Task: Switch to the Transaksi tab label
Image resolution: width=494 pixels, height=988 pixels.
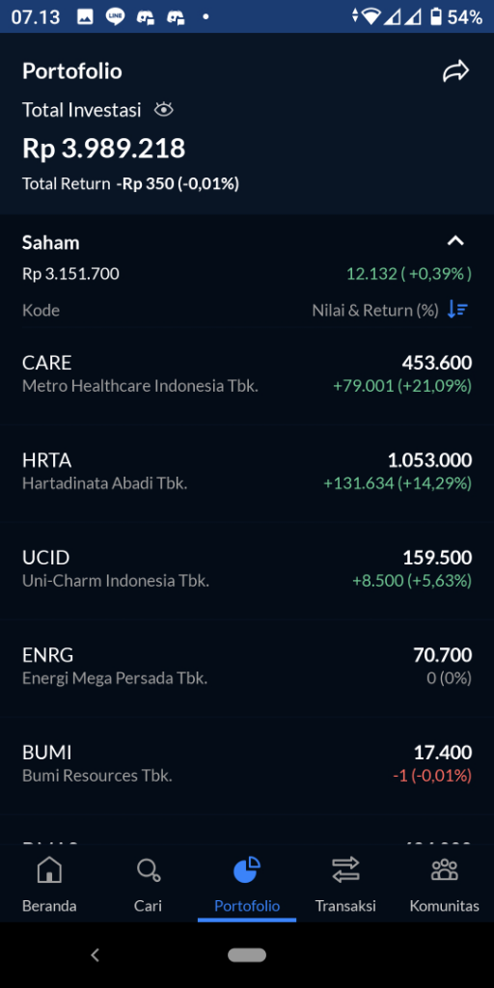Action: [345, 906]
